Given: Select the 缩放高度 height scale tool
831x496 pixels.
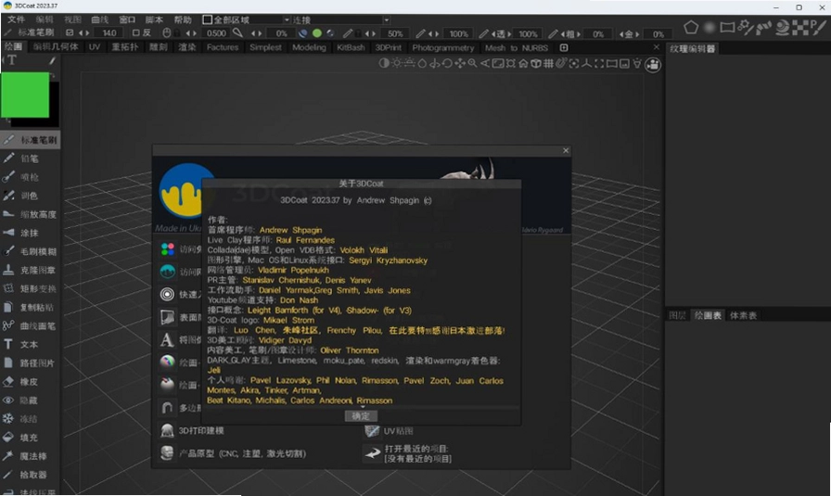Looking at the screenshot, I should [29, 214].
